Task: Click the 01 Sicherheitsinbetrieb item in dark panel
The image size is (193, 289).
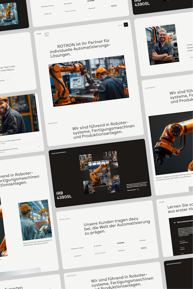Action: coord(183,222)
